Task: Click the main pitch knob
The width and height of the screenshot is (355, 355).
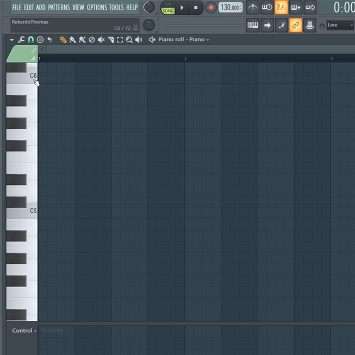Action: click(149, 25)
